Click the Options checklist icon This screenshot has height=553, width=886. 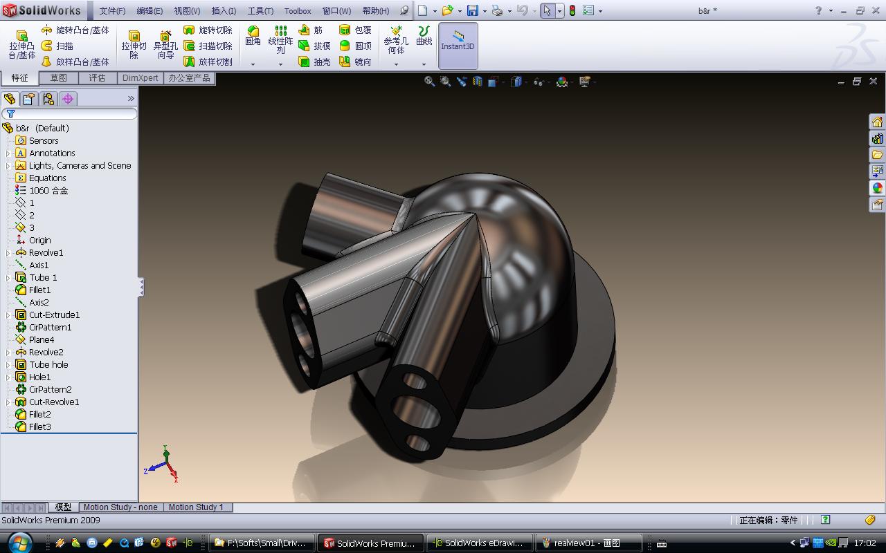[588, 10]
